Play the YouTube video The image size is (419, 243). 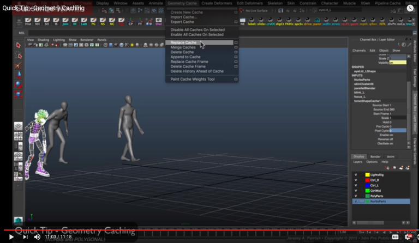tap(11, 237)
